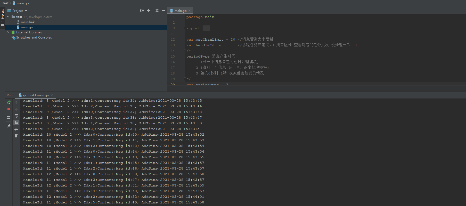Image resolution: width=466 pixels, height=206 pixels.
Task: Select main.bak in the project tree
Action: coord(28,22)
